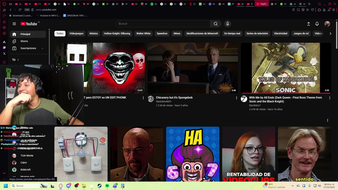Open Shorts in sidebar
The image size is (338, 190).
tap(28, 41)
